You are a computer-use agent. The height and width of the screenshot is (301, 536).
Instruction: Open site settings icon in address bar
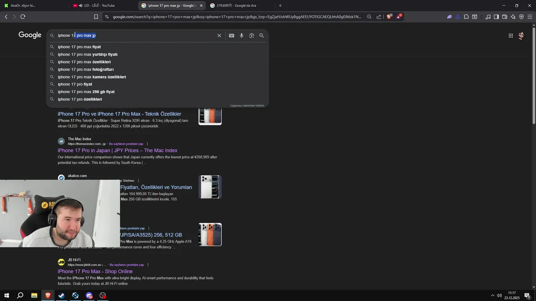(x=107, y=17)
